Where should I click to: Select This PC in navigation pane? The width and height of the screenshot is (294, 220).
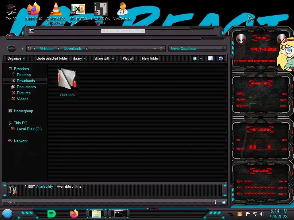(20, 123)
